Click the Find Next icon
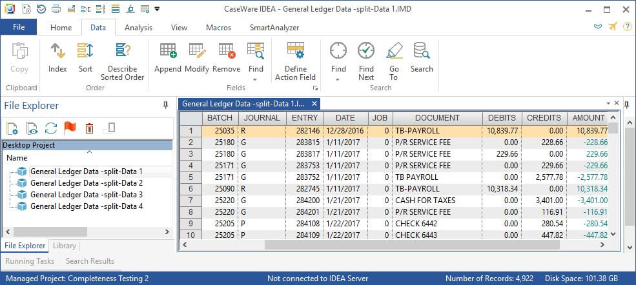This screenshot has height=285, width=636. pos(366,51)
